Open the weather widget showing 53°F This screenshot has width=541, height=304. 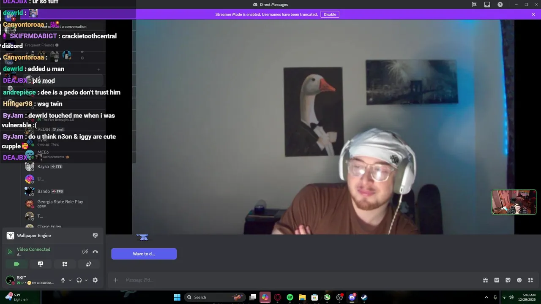coord(17,297)
